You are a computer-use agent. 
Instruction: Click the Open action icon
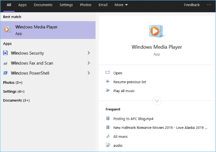[x=107, y=73]
